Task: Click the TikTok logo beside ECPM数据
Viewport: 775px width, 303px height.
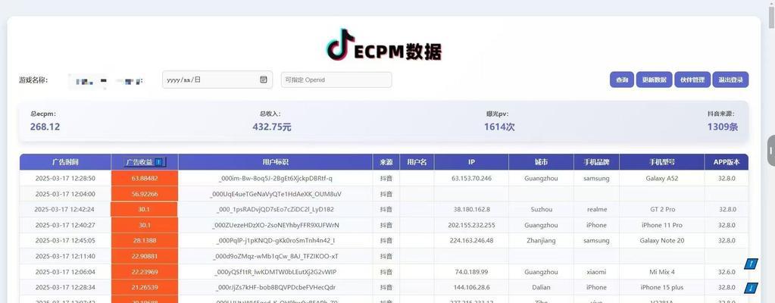Action: tap(341, 45)
